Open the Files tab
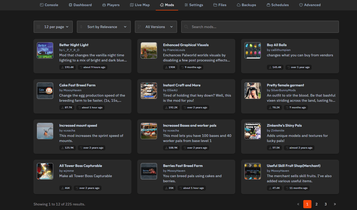 pyautogui.click(x=220, y=5)
